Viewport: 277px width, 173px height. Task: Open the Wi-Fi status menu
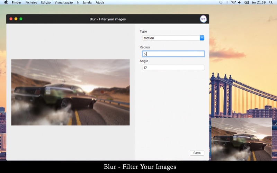click(233, 2)
